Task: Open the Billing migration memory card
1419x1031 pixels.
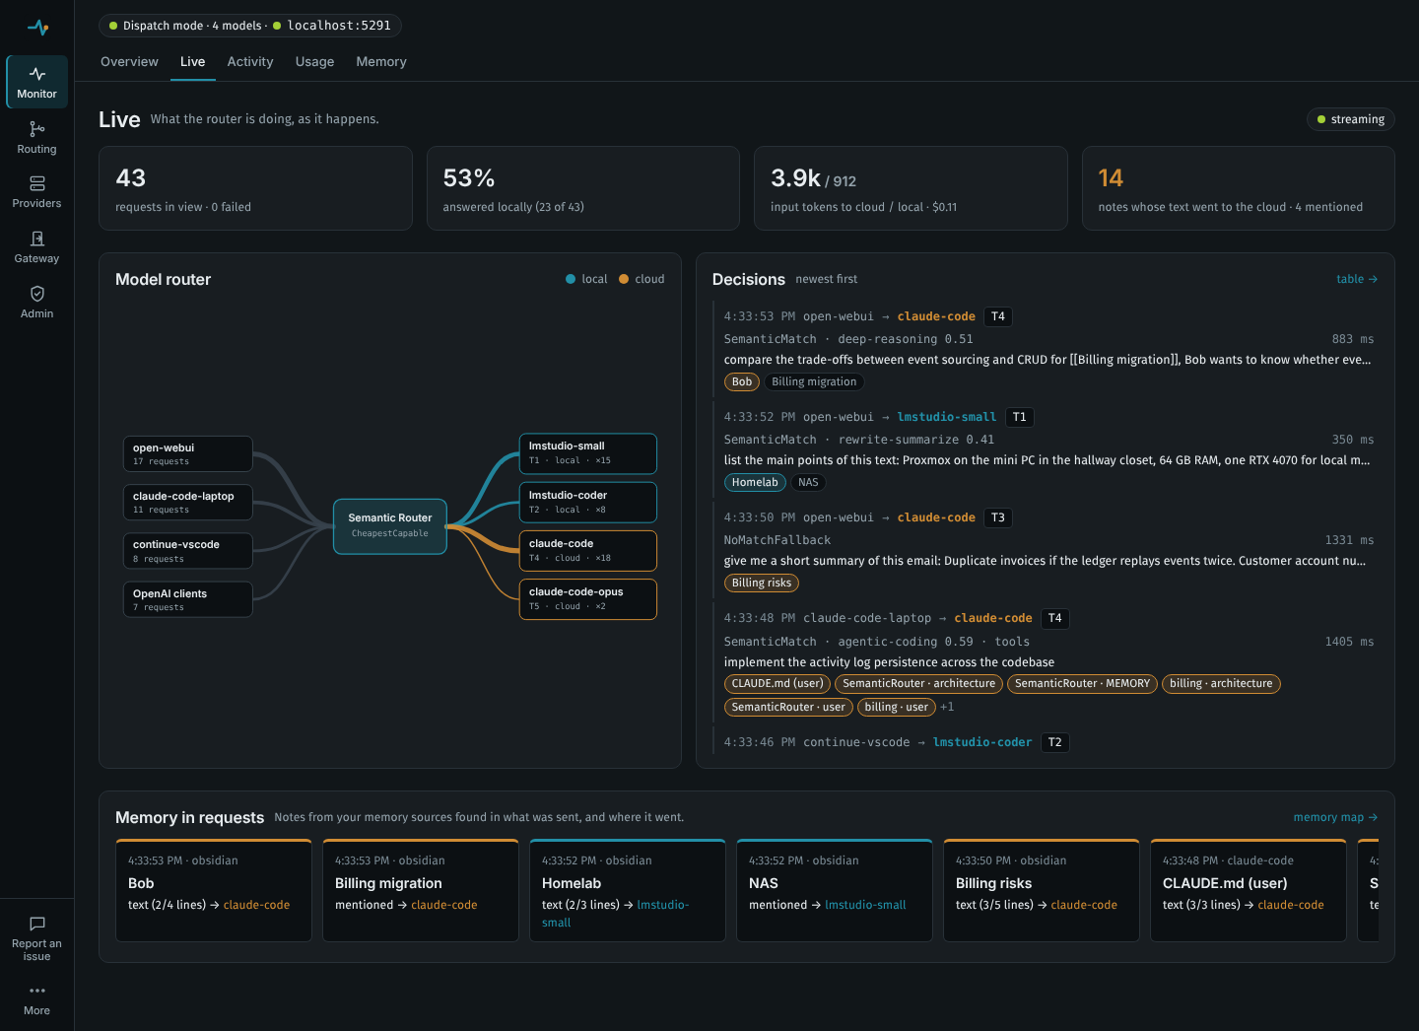Action: point(421,890)
